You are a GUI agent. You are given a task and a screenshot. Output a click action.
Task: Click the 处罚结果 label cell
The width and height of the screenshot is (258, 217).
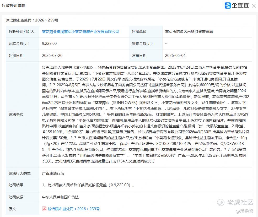pos(23,185)
